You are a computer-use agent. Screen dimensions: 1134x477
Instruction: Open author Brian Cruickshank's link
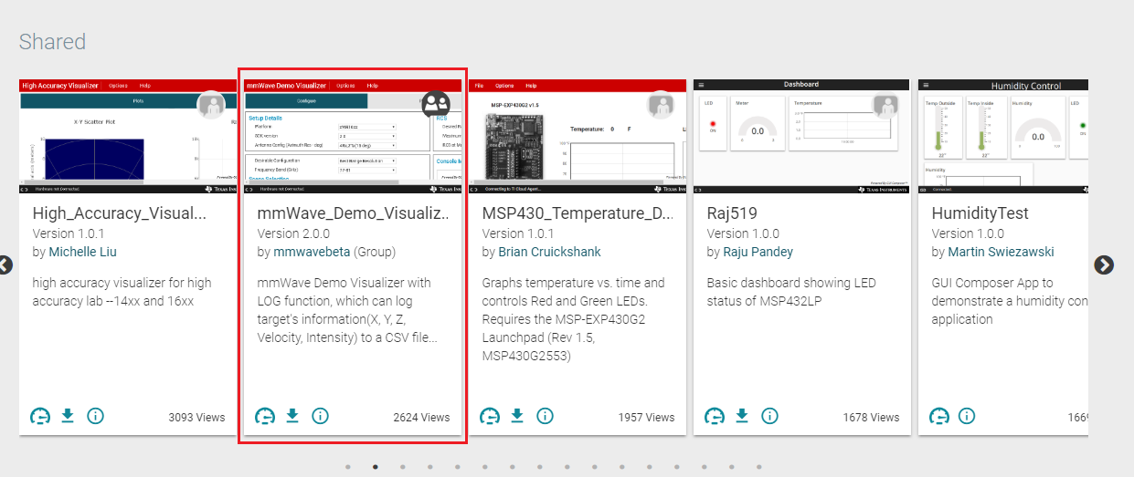549,252
